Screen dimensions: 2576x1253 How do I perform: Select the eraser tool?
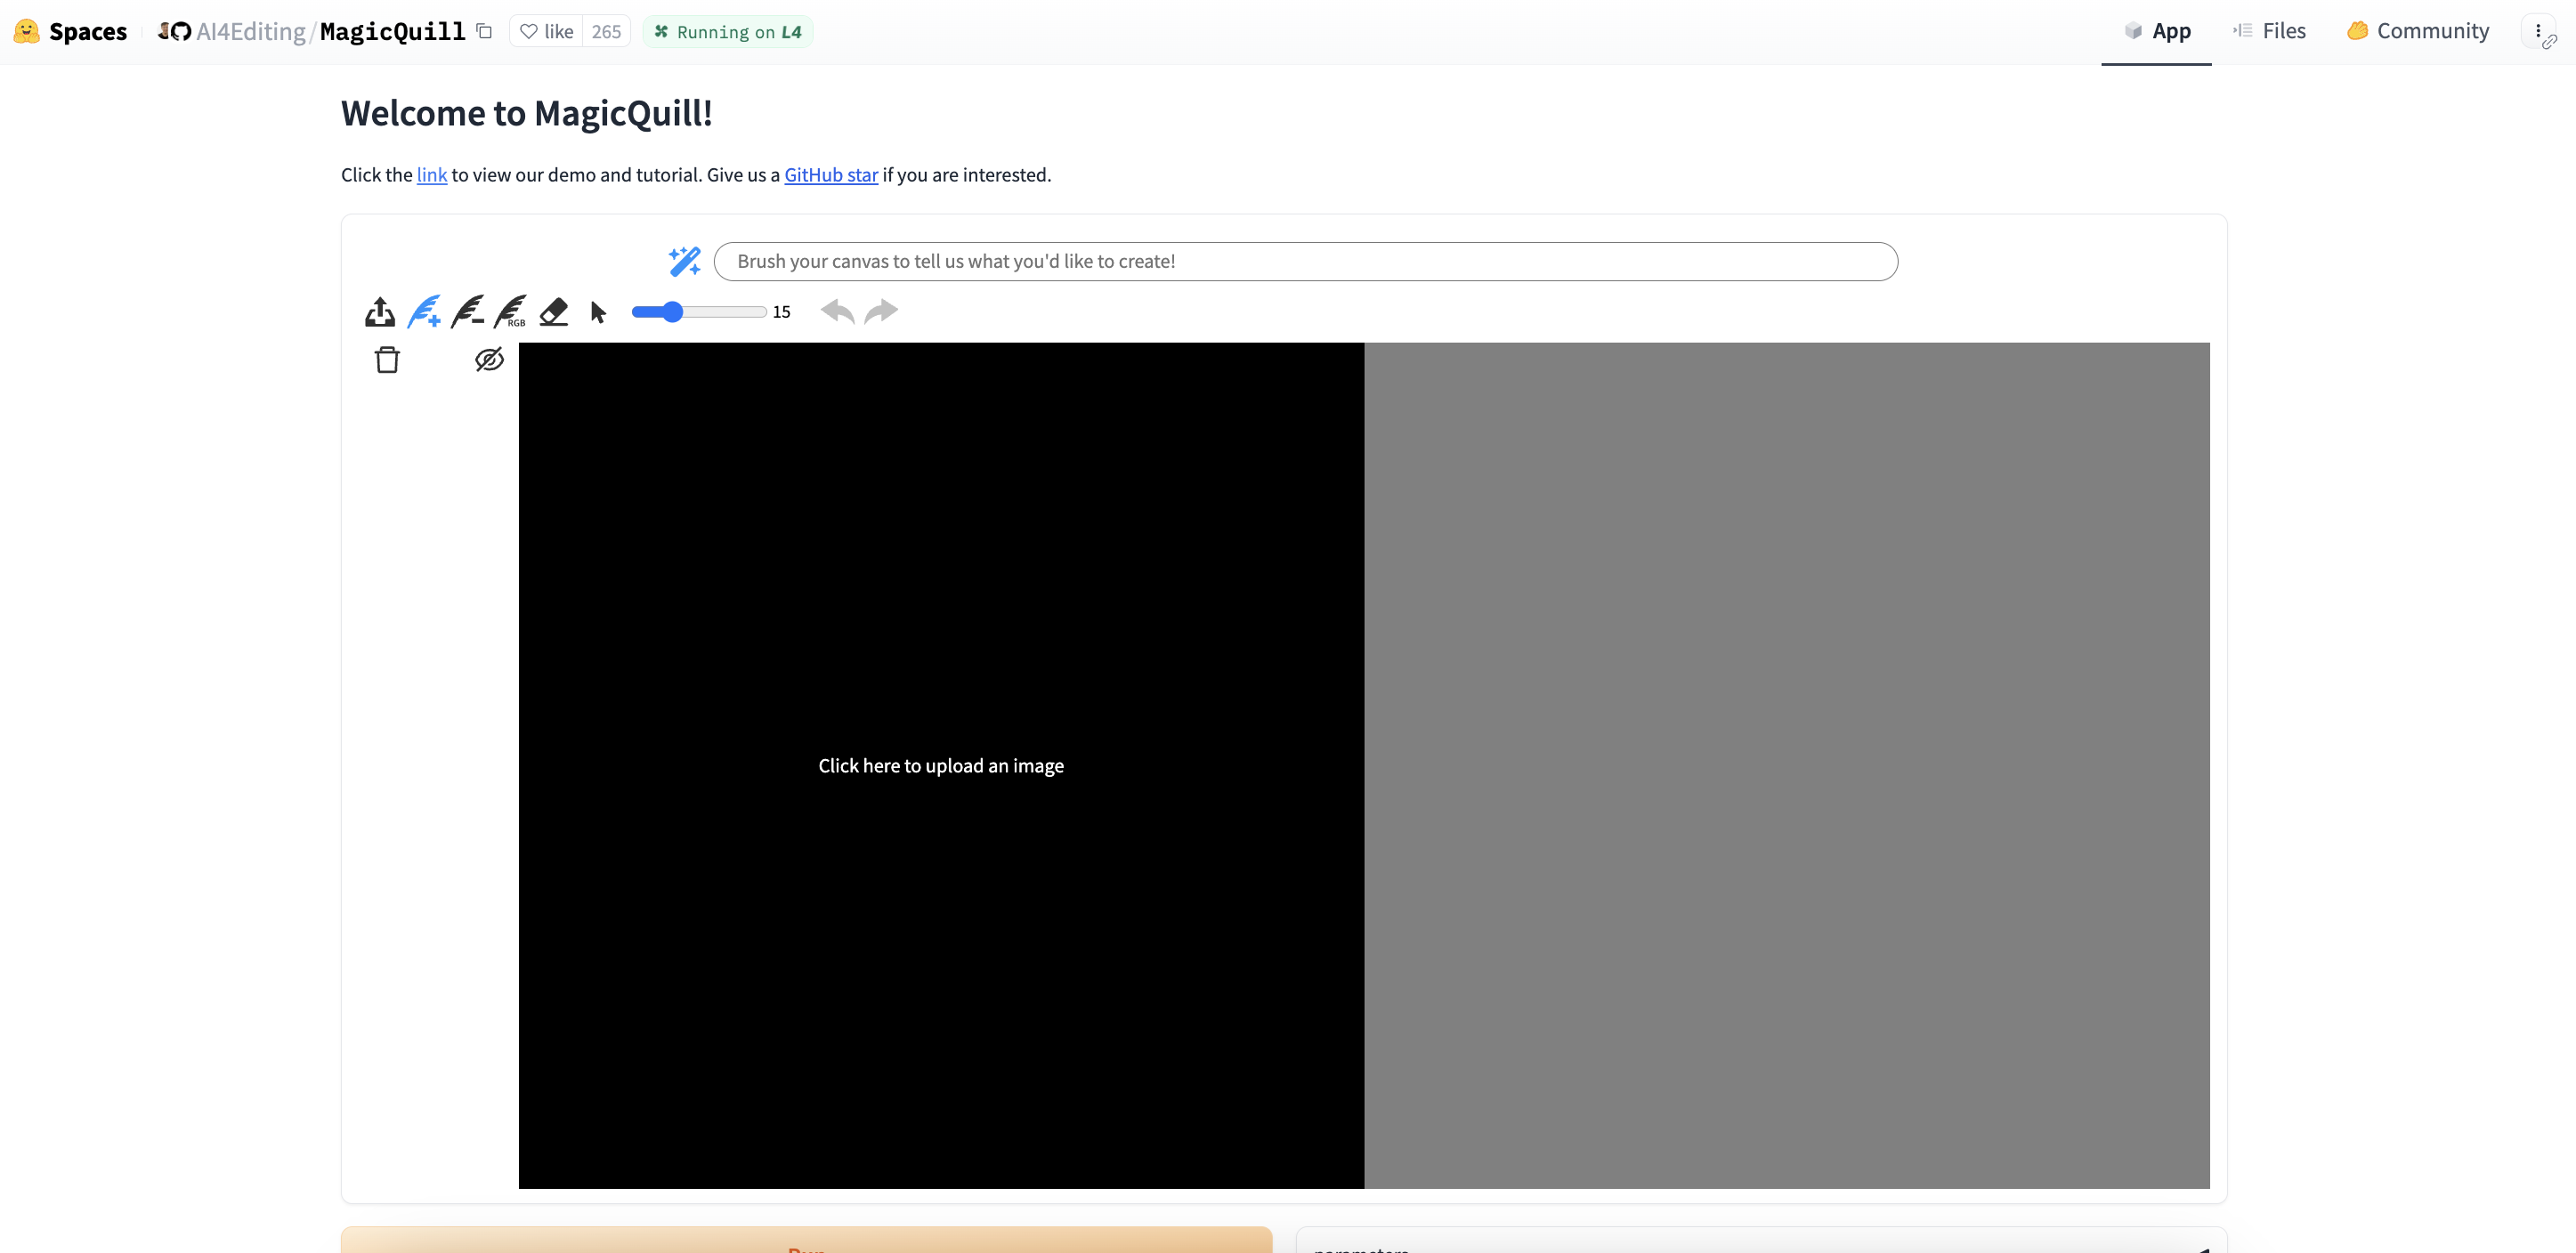click(553, 312)
